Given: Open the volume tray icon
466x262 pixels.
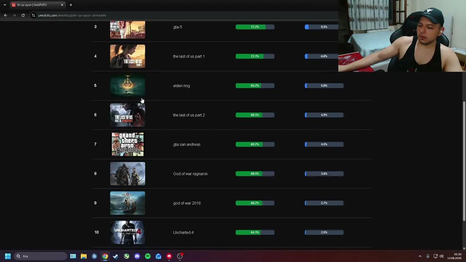Looking at the screenshot, I should pos(442,256).
